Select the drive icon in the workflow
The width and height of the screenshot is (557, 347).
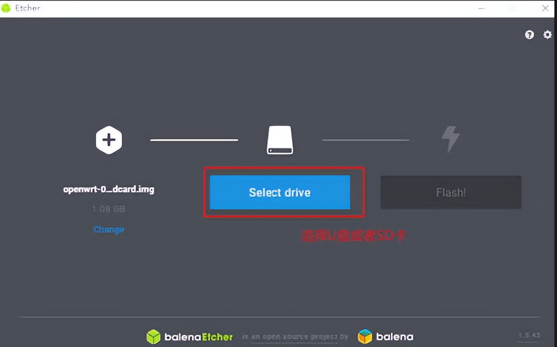280,140
